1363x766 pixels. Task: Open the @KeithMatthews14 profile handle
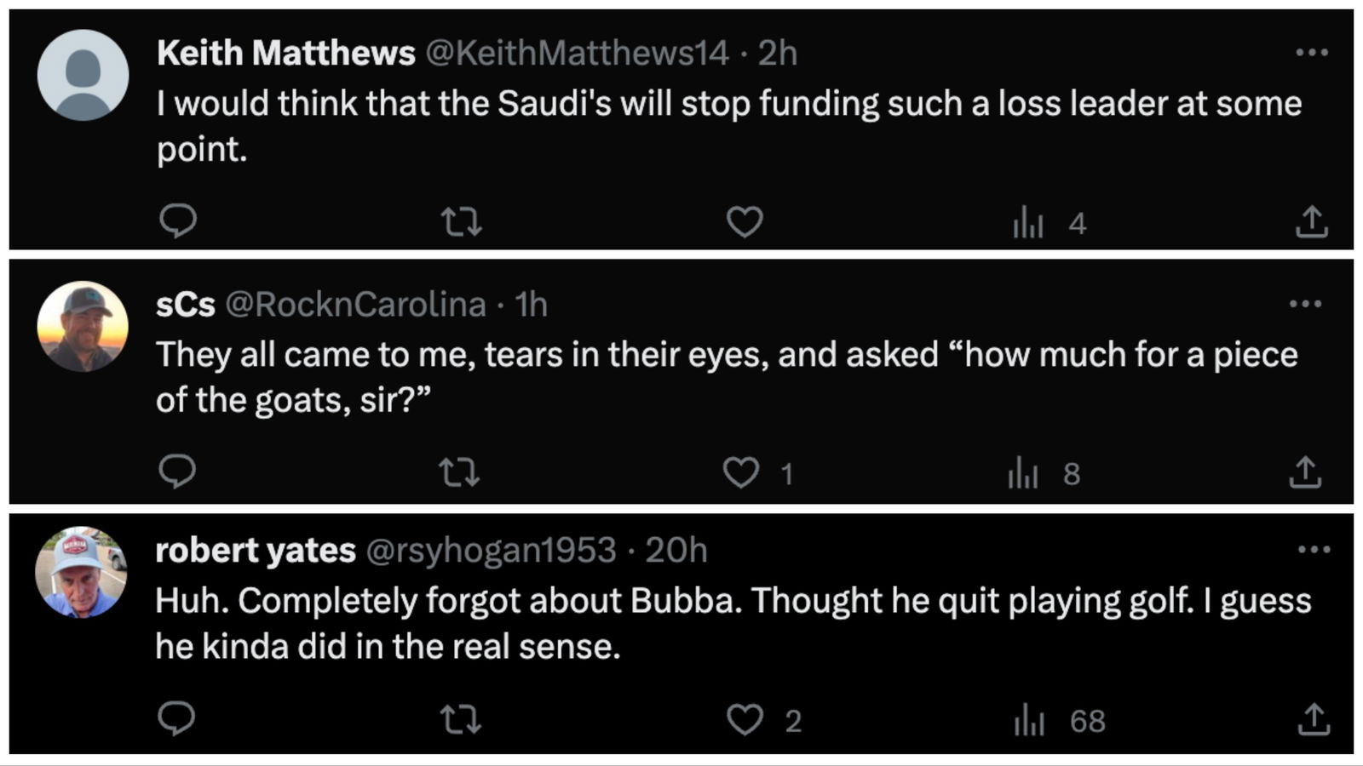click(577, 54)
